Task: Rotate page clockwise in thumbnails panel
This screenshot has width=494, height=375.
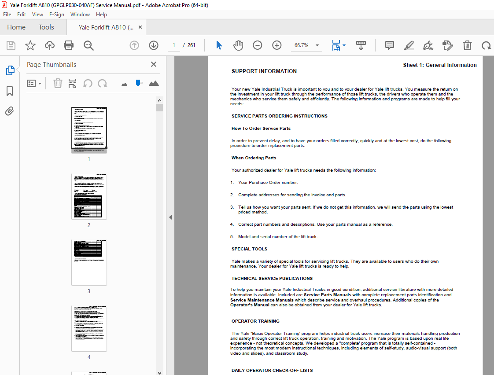Action: coord(103,84)
